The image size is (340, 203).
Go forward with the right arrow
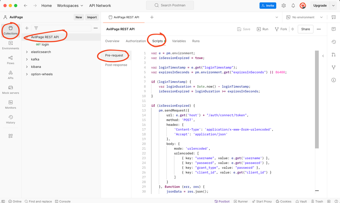point(35,6)
